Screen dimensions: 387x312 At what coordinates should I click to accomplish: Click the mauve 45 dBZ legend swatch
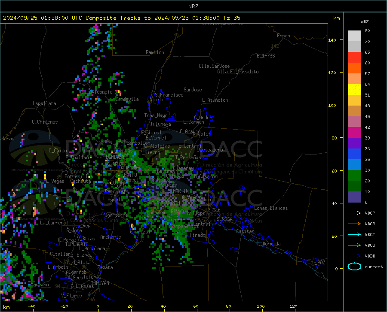(x=354, y=121)
